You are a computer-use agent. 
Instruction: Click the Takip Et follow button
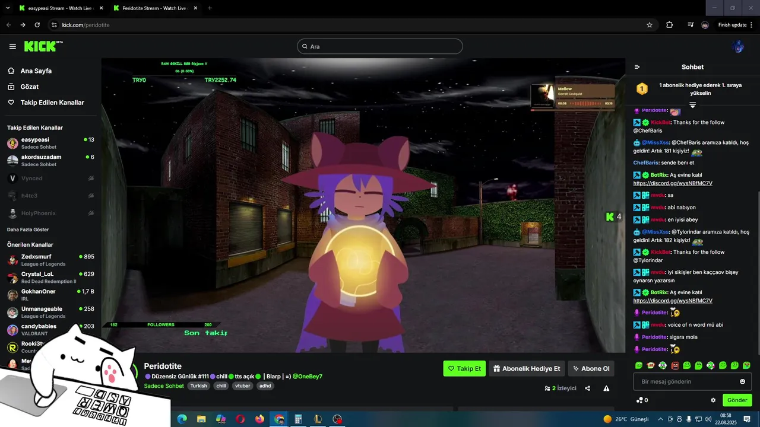464,368
